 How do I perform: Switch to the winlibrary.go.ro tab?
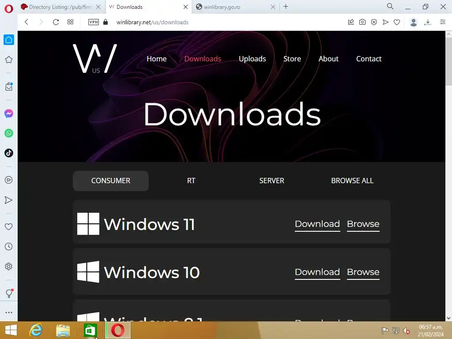(236, 7)
